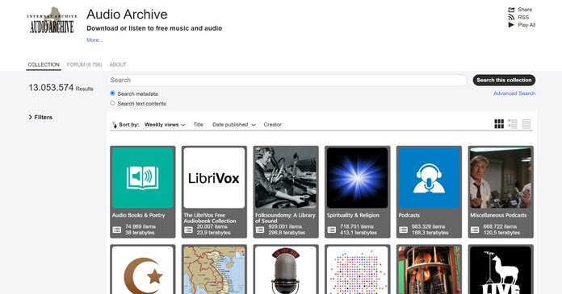Open Audio Books & Poetry thumbnail
The height and width of the screenshot is (294, 562).
(x=143, y=178)
